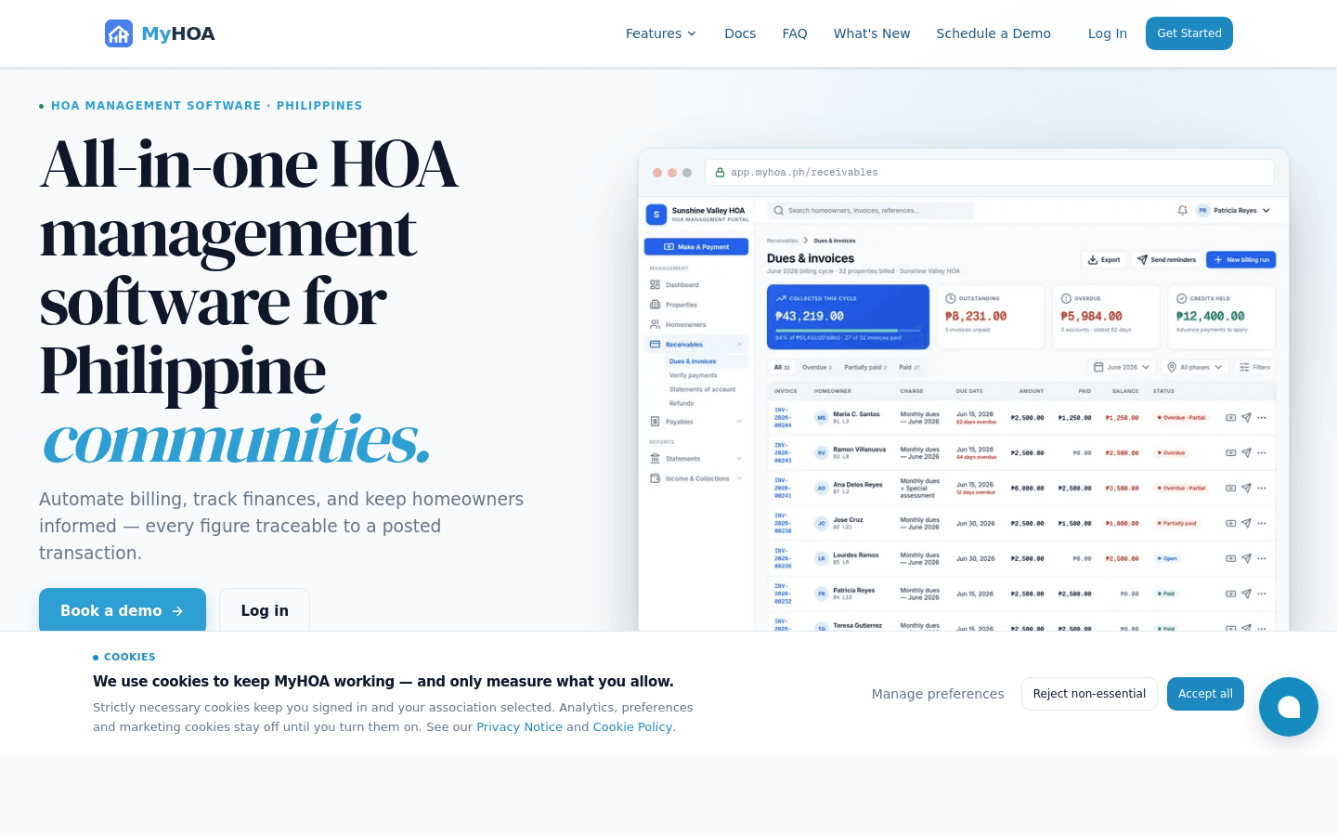Image resolution: width=1337 pixels, height=836 pixels.
Task: Open the more options dots for Jose Cruz
Action: pos(1262,523)
